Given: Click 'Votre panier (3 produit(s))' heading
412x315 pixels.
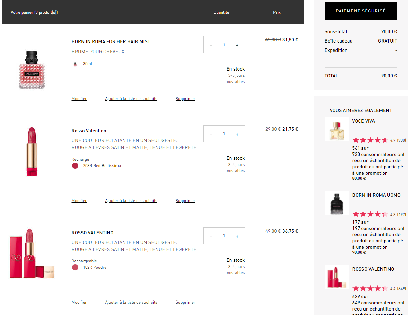Looking at the screenshot, I should coord(34,12).
